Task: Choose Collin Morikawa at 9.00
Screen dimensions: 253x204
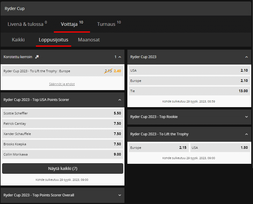Action: point(63,154)
